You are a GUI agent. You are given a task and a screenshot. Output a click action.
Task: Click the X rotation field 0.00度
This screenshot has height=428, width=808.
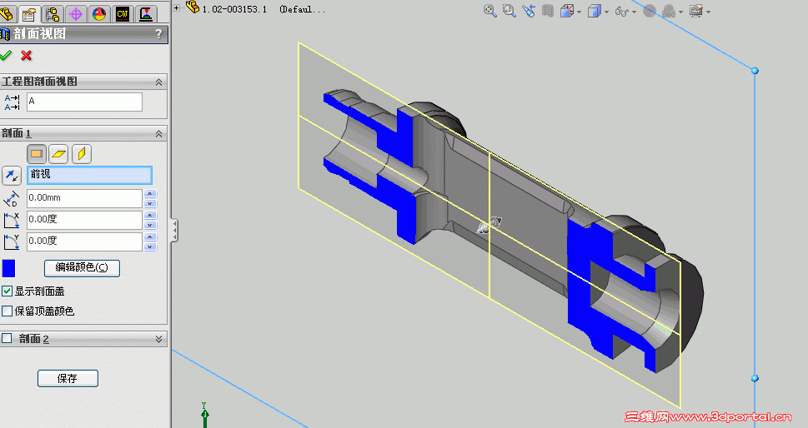(84, 220)
